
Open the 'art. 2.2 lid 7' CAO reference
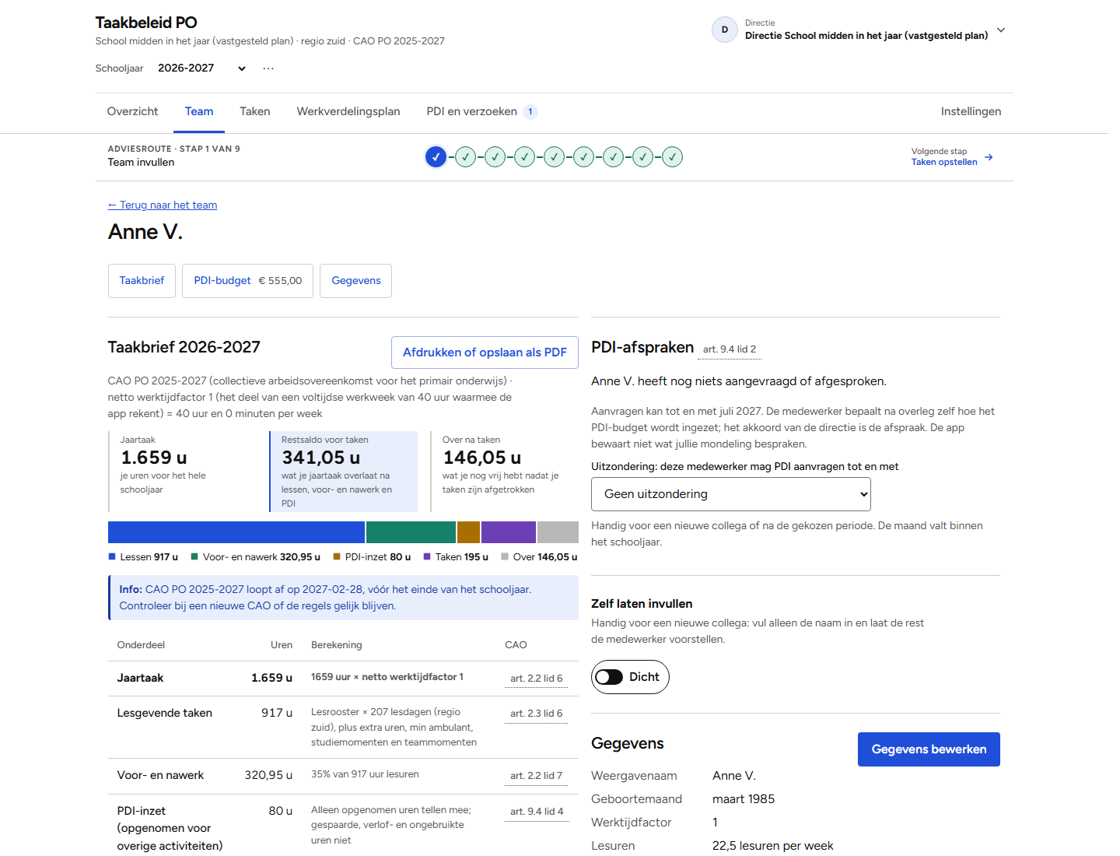pos(536,776)
